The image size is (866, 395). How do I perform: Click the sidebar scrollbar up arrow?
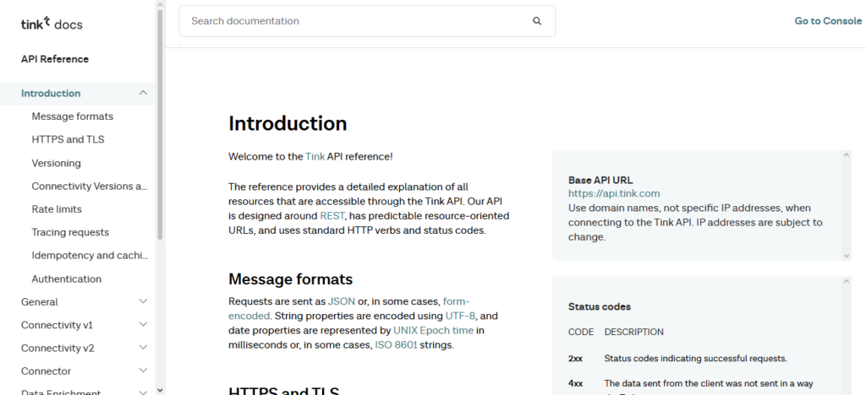[x=160, y=4]
